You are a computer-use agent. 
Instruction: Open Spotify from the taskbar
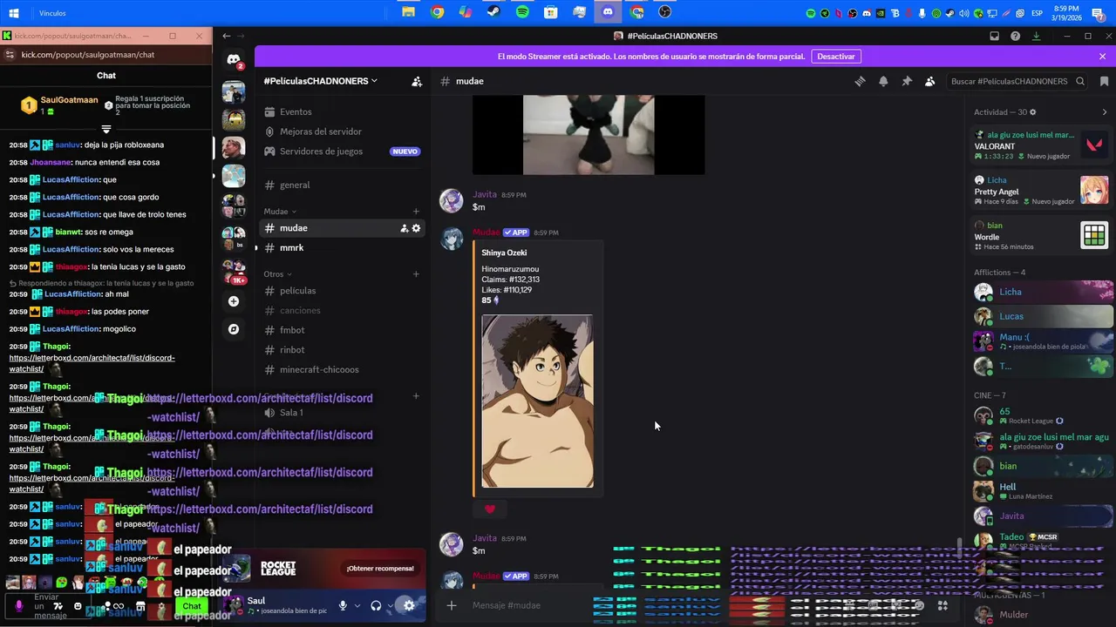[x=522, y=12]
